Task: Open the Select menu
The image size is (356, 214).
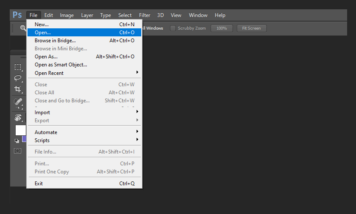Action: [x=125, y=15]
